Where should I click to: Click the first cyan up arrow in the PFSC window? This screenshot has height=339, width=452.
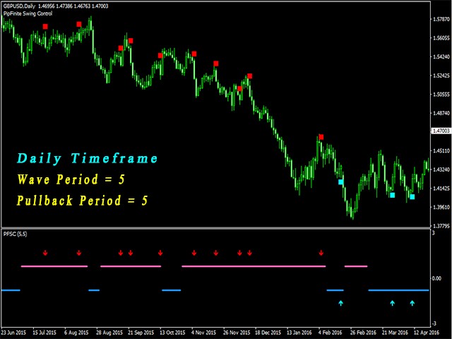pos(340,303)
